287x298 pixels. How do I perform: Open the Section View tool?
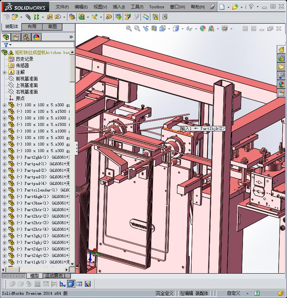click(154, 28)
